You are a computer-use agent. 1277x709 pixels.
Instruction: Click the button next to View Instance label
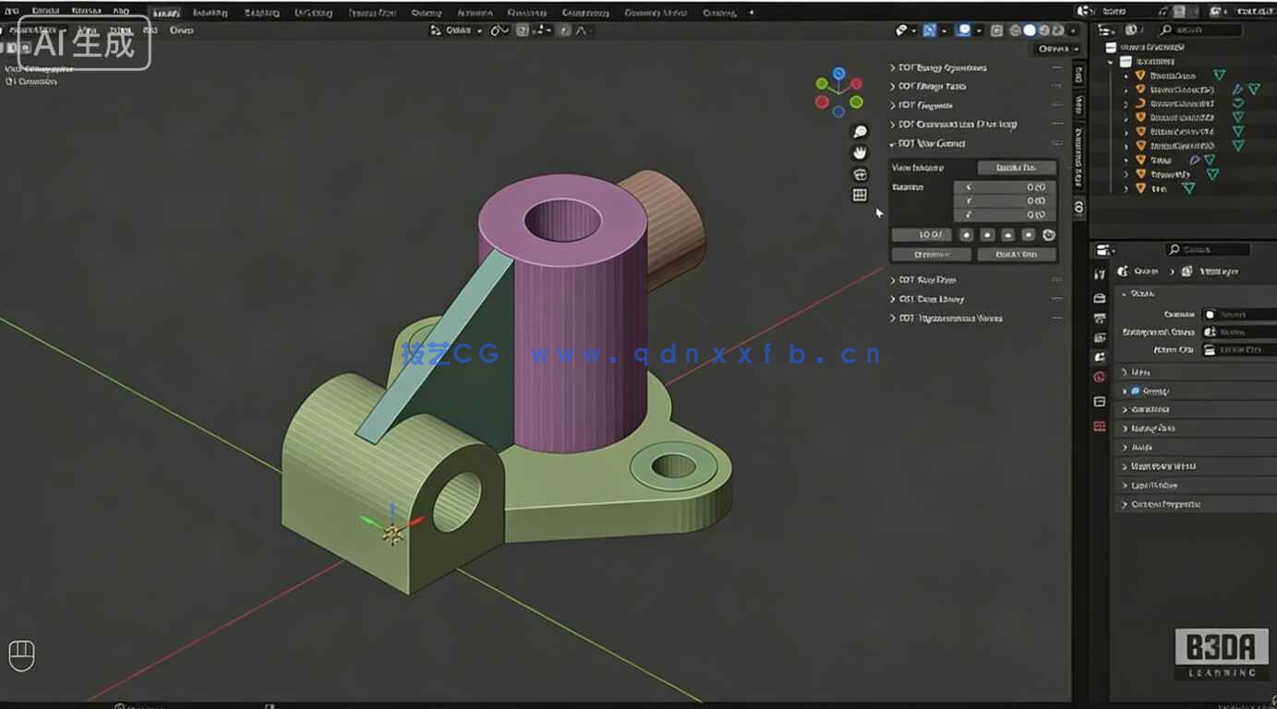pyautogui.click(x=1016, y=167)
